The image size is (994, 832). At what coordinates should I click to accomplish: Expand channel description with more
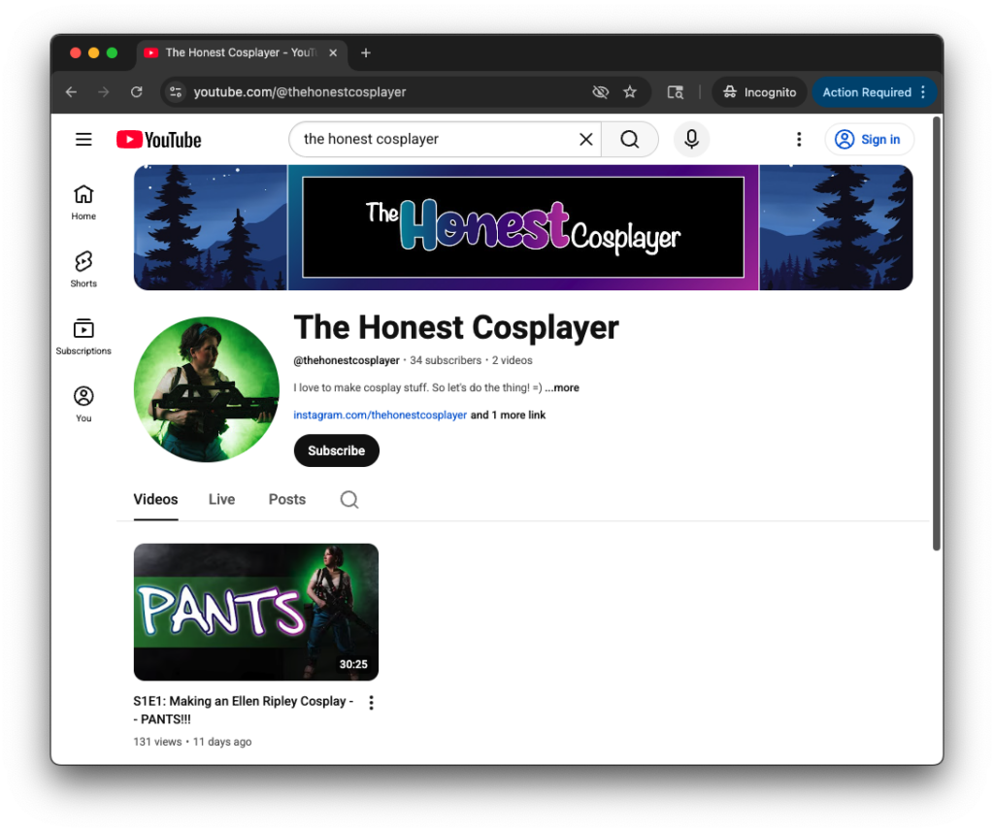click(562, 388)
